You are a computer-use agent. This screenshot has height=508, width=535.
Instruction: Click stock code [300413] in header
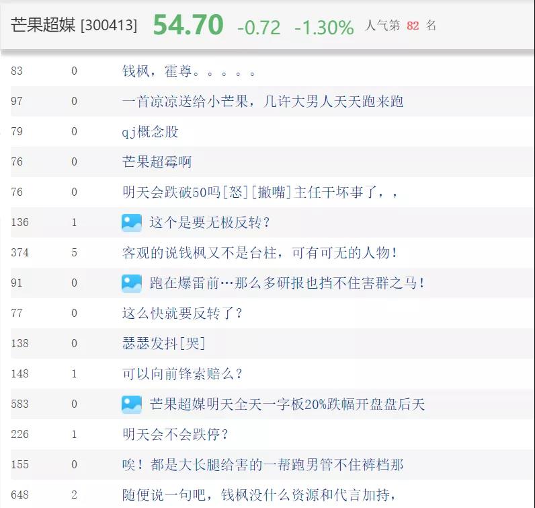108,26
